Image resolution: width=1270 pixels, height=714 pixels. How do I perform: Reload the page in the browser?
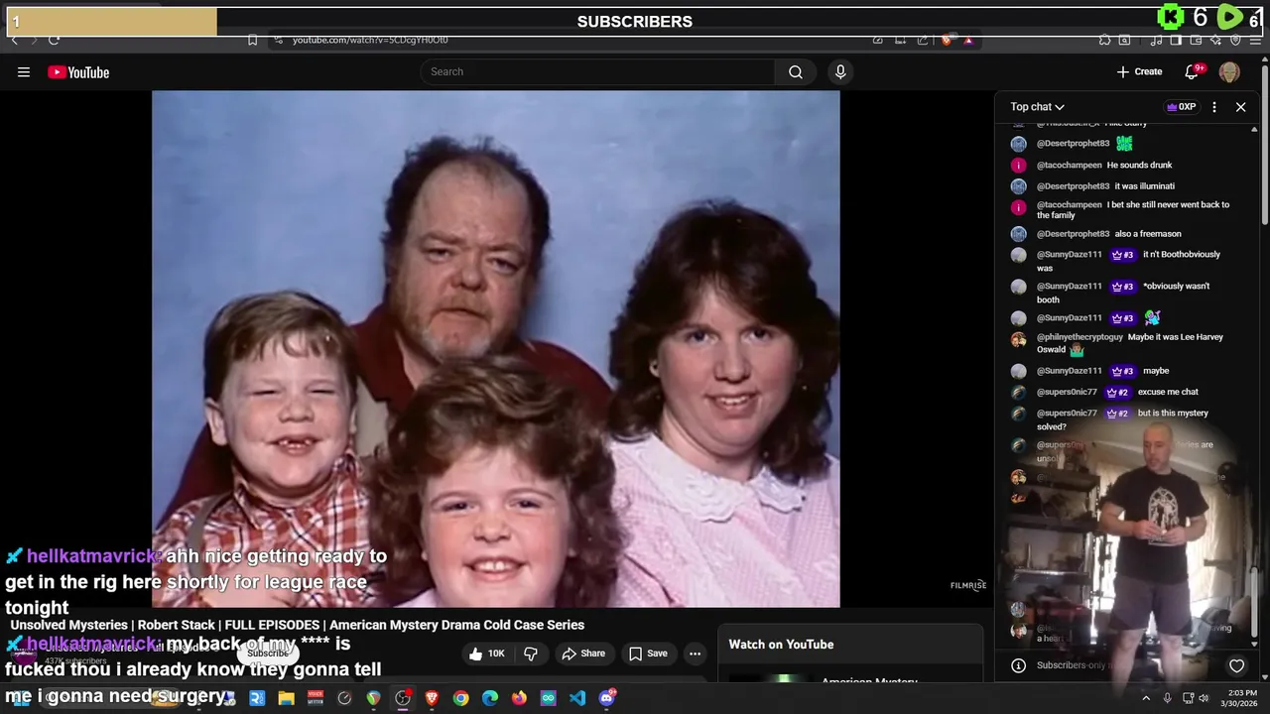pos(54,40)
